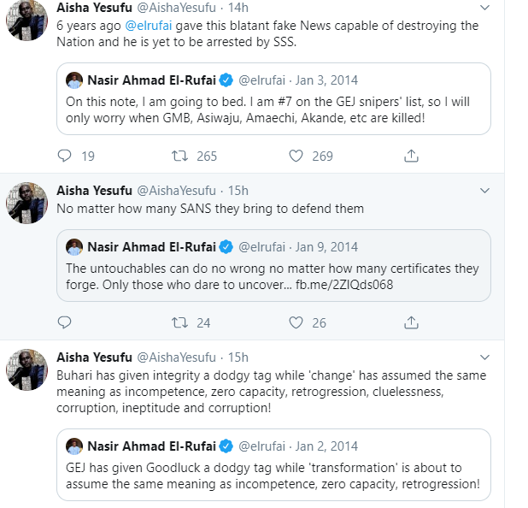Like the tweet with 269 likes
The height and width of the screenshot is (508, 528).
coord(296,156)
